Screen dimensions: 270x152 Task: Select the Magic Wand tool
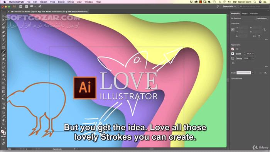point(3,24)
